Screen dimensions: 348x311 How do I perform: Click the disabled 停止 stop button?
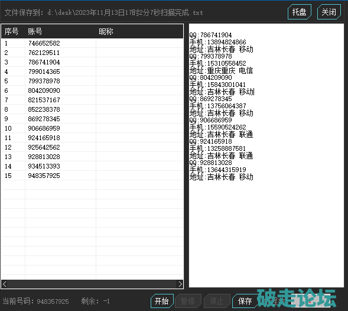(217, 301)
